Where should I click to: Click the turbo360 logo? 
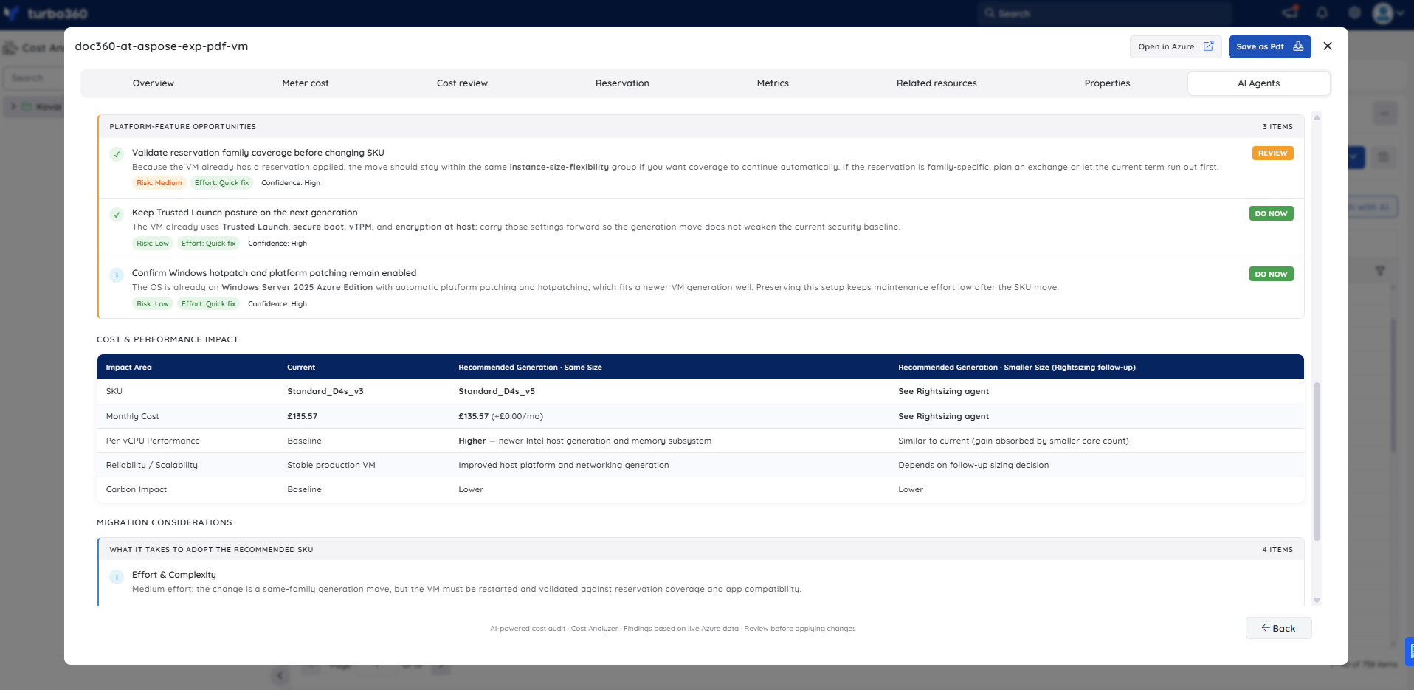click(46, 13)
